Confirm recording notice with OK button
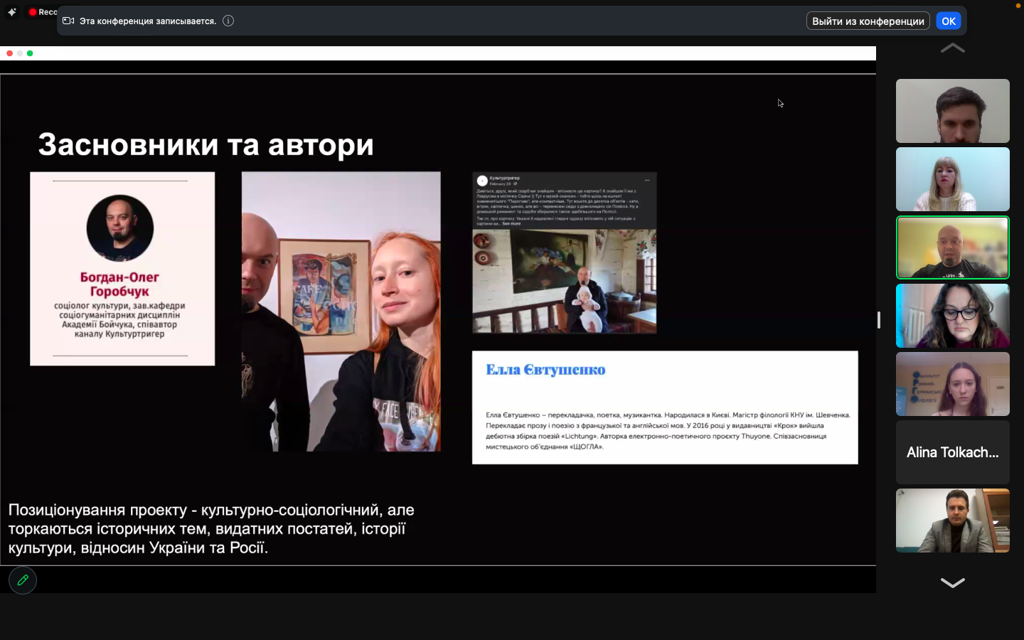The width and height of the screenshot is (1024, 640). pos(949,21)
